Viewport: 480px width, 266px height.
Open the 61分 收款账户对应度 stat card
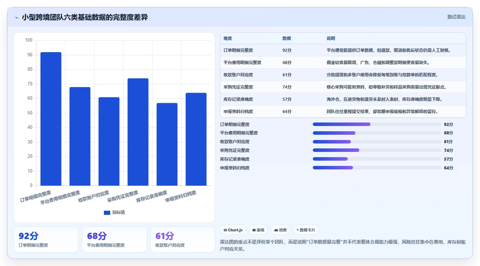click(x=183, y=239)
